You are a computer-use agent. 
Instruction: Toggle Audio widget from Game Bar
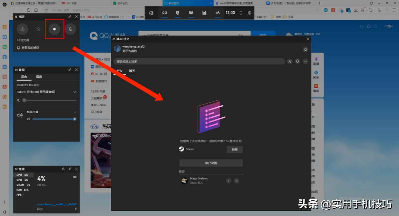coord(165,13)
